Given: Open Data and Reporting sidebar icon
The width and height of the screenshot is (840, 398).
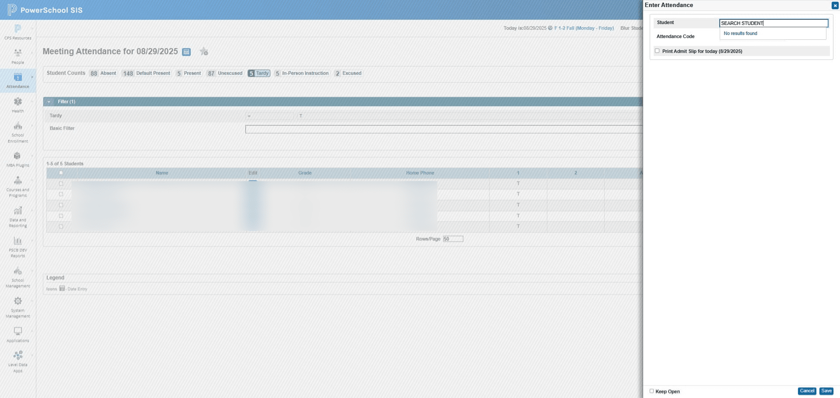Looking at the screenshot, I should tap(18, 211).
